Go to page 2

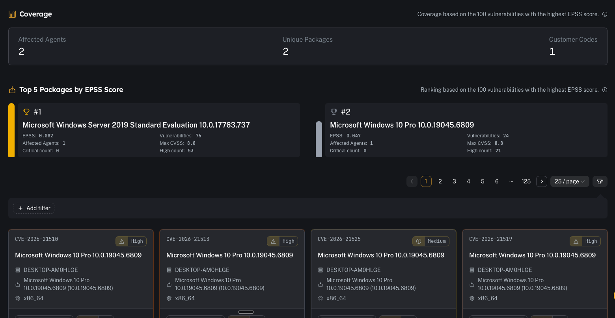440,181
